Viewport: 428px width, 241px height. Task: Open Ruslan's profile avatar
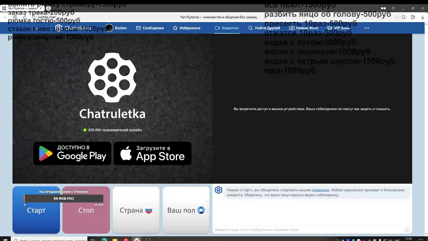[x=109, y=28]
